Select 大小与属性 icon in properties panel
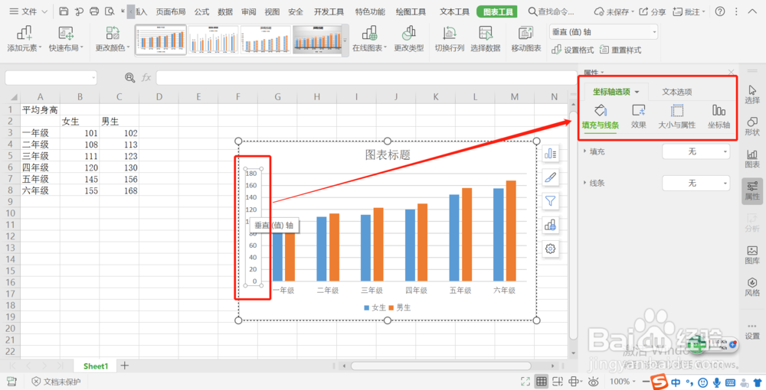The height and width of the screenshot is (390, 766). click(676, 116)
